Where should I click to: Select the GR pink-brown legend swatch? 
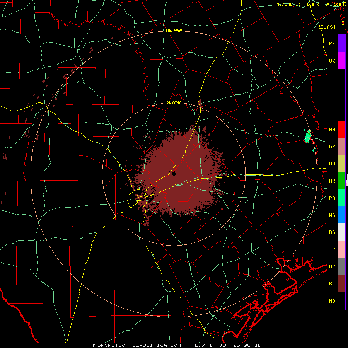(341, 146)
